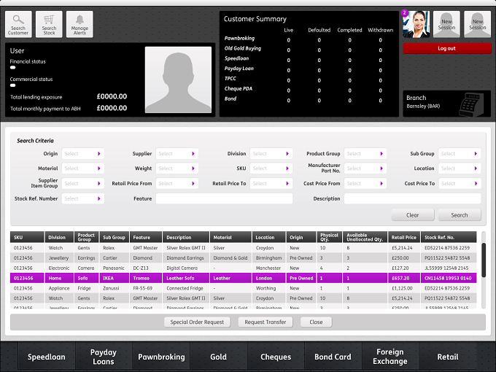Start the second New Session avatar
The height and width of the screenshot is (372, 496).
[x=477, y=24]
